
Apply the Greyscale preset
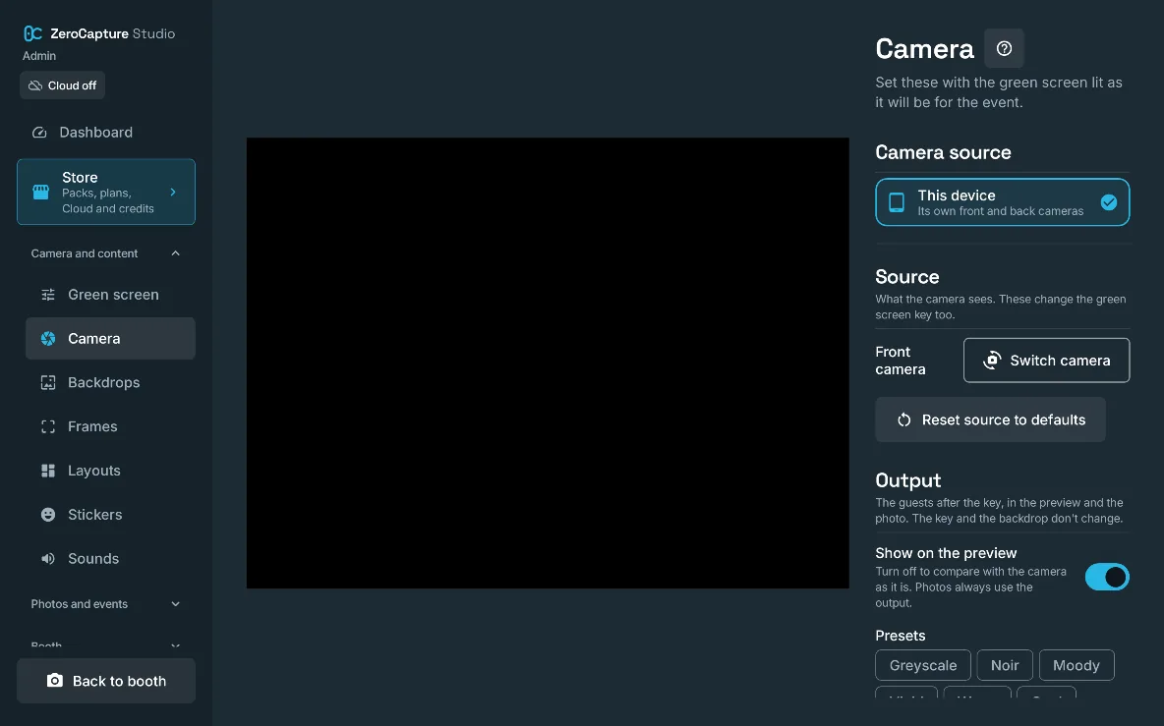pyautogui.click(x=923, y=665)
